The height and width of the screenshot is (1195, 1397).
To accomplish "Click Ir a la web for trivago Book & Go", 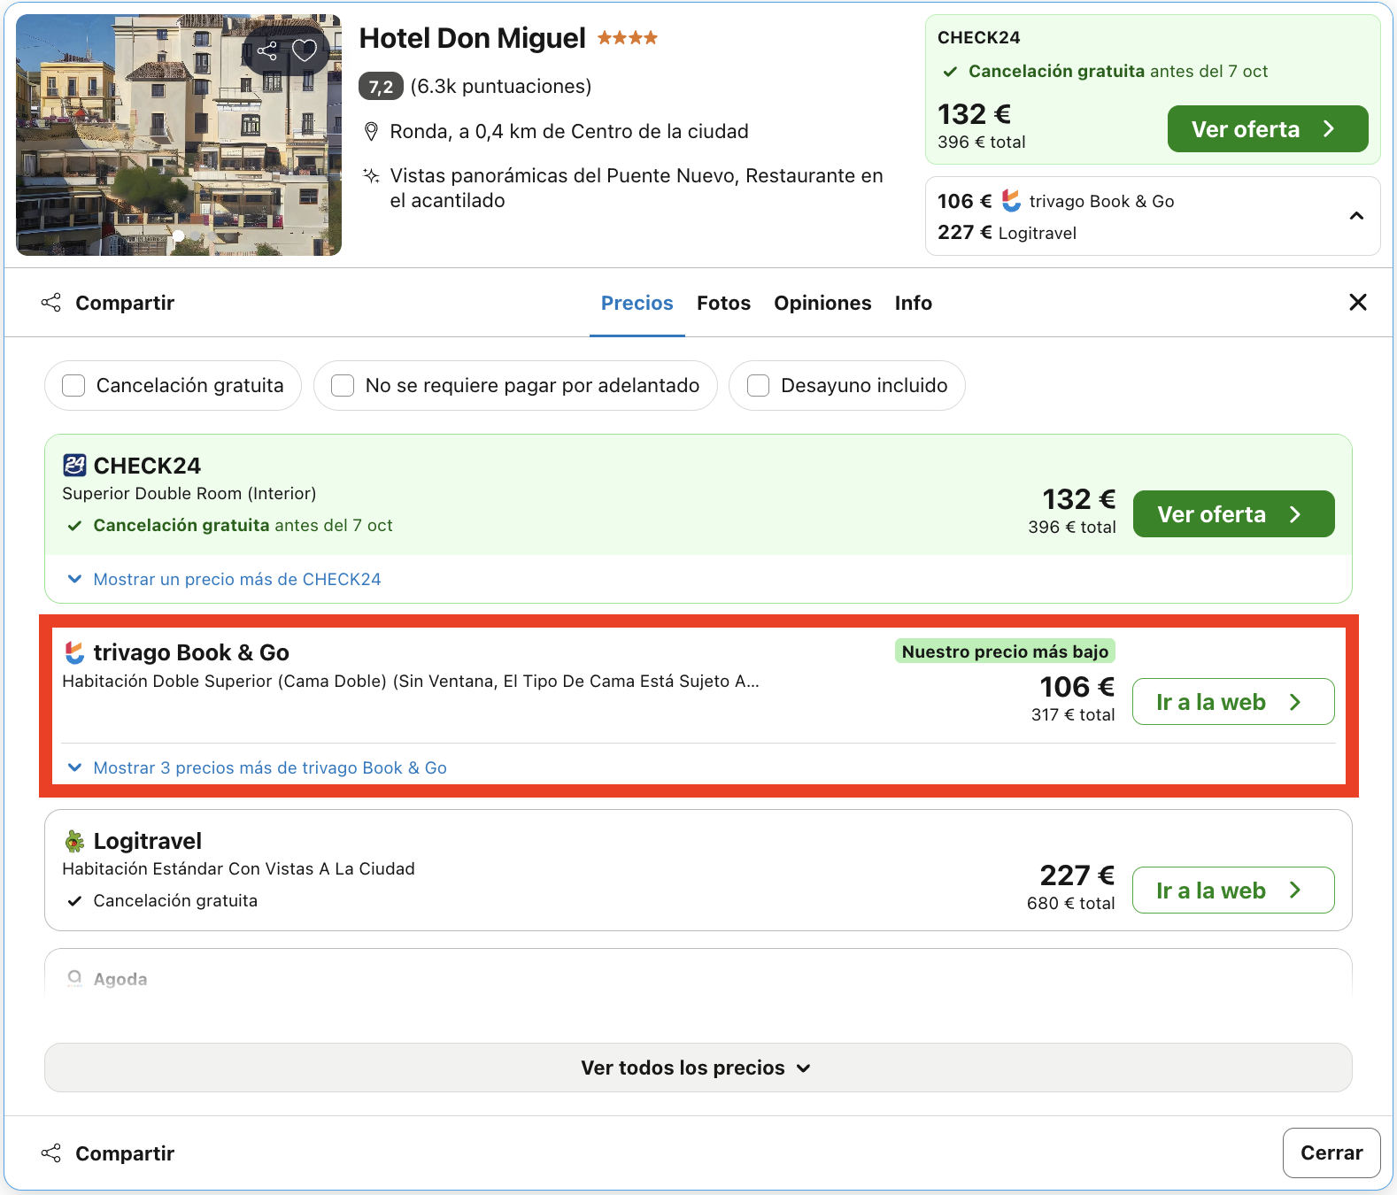I will click(1233, 702).
